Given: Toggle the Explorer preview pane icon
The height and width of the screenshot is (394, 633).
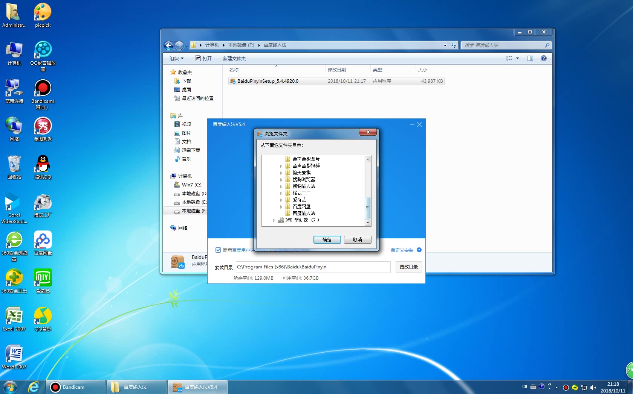Looking at the screenshot, I should pos(530,58).
